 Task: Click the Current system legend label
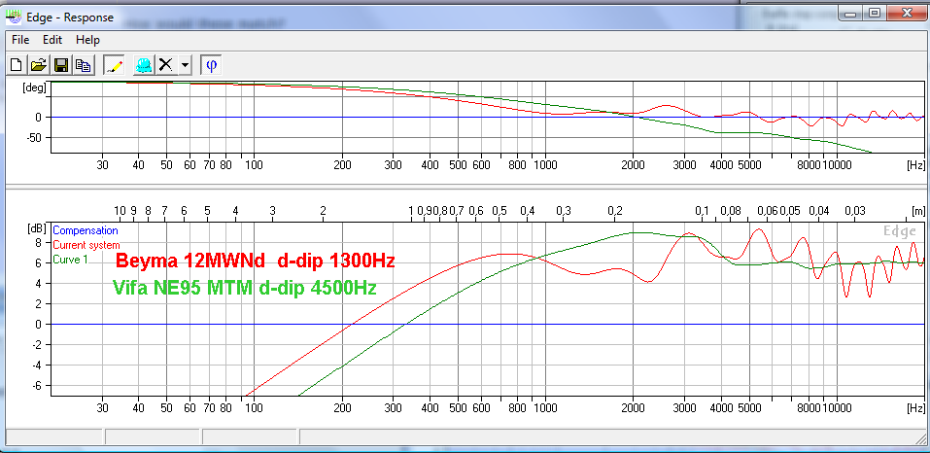tap(86, 245)
